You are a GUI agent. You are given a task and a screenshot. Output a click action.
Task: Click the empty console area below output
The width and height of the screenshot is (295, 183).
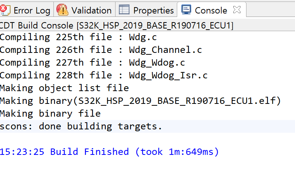point(147,171)
